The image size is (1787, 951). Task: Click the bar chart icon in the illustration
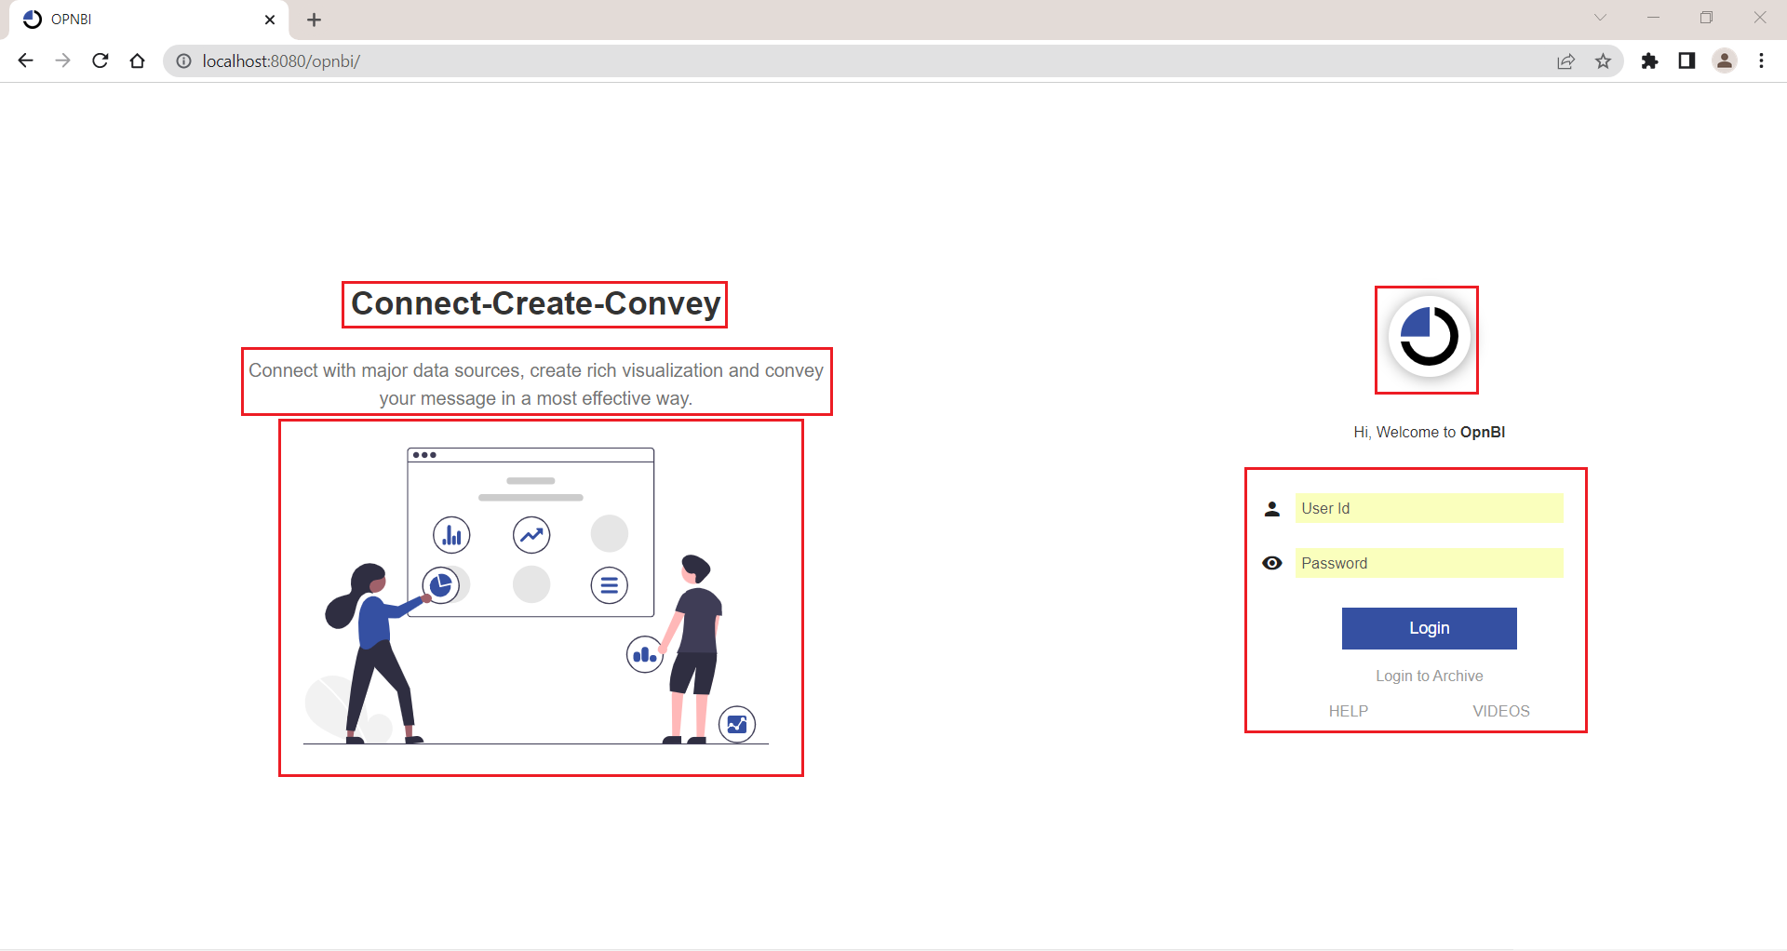click(x=451, y=535)
